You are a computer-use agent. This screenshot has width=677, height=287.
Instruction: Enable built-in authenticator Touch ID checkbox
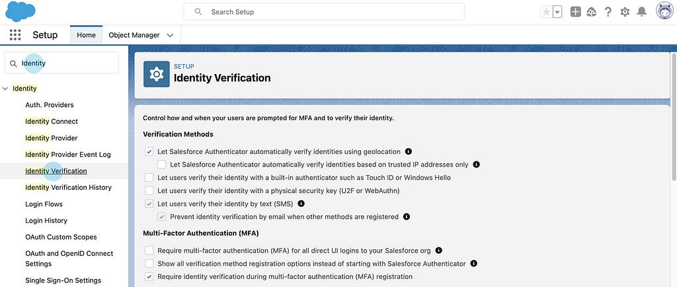[149, 178]
